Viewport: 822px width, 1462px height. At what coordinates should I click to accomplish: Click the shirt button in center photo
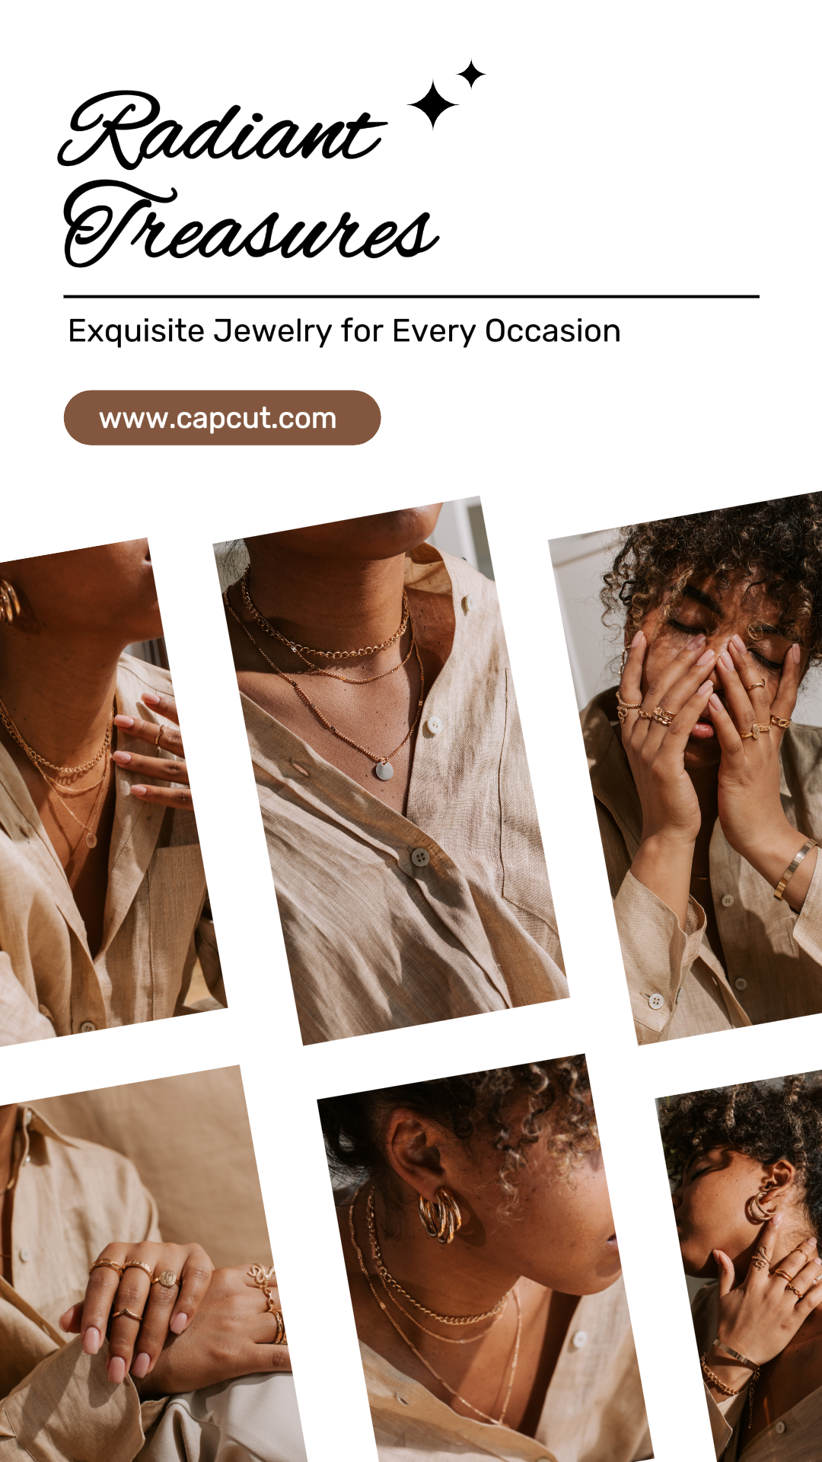(419, 857)
